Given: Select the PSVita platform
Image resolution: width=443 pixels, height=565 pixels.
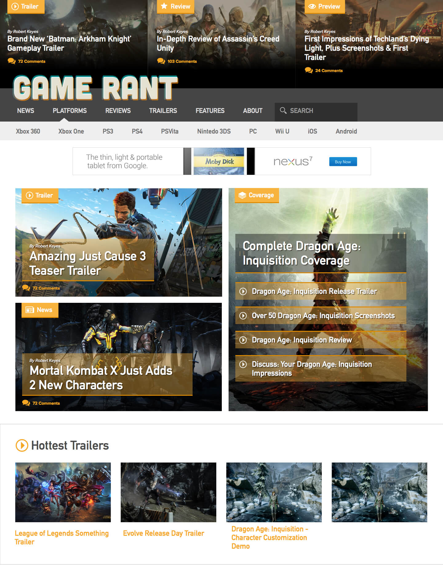Looking at the screenshot, I should click(x=170, y=131).
